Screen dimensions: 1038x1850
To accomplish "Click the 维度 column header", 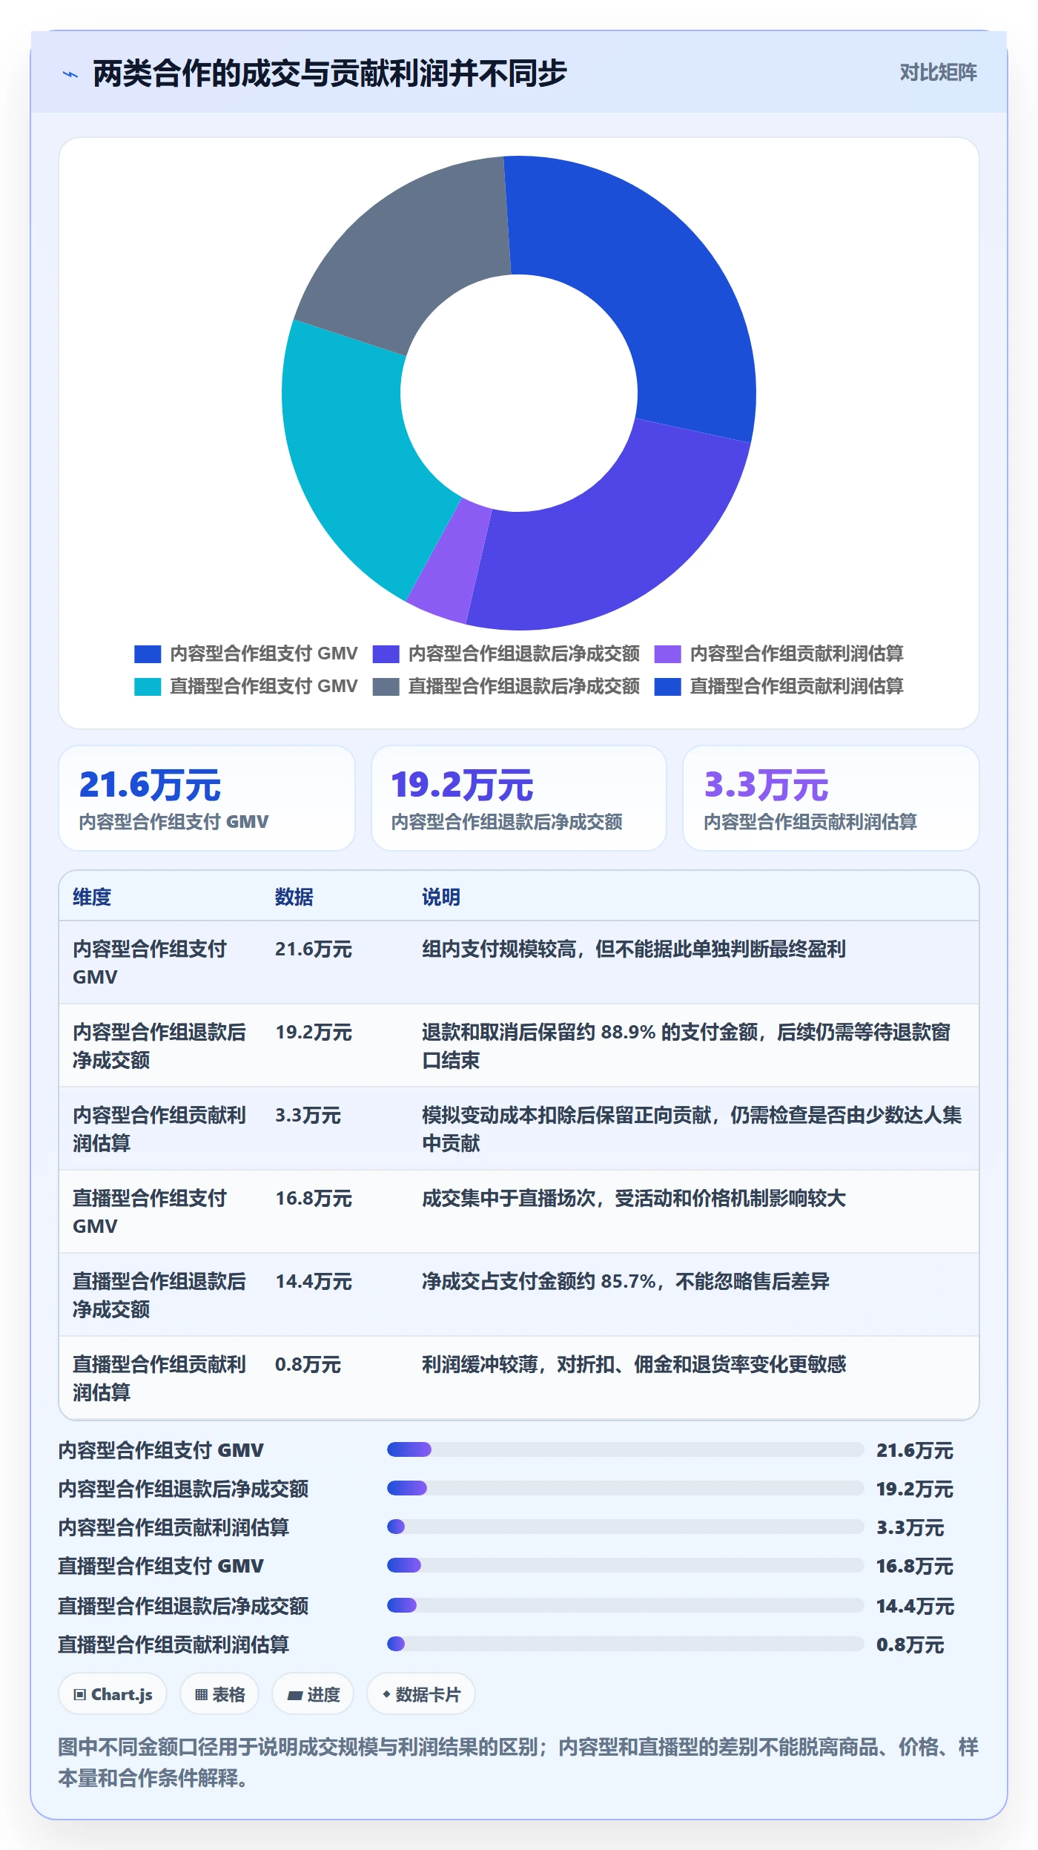I will click(92, 897).
